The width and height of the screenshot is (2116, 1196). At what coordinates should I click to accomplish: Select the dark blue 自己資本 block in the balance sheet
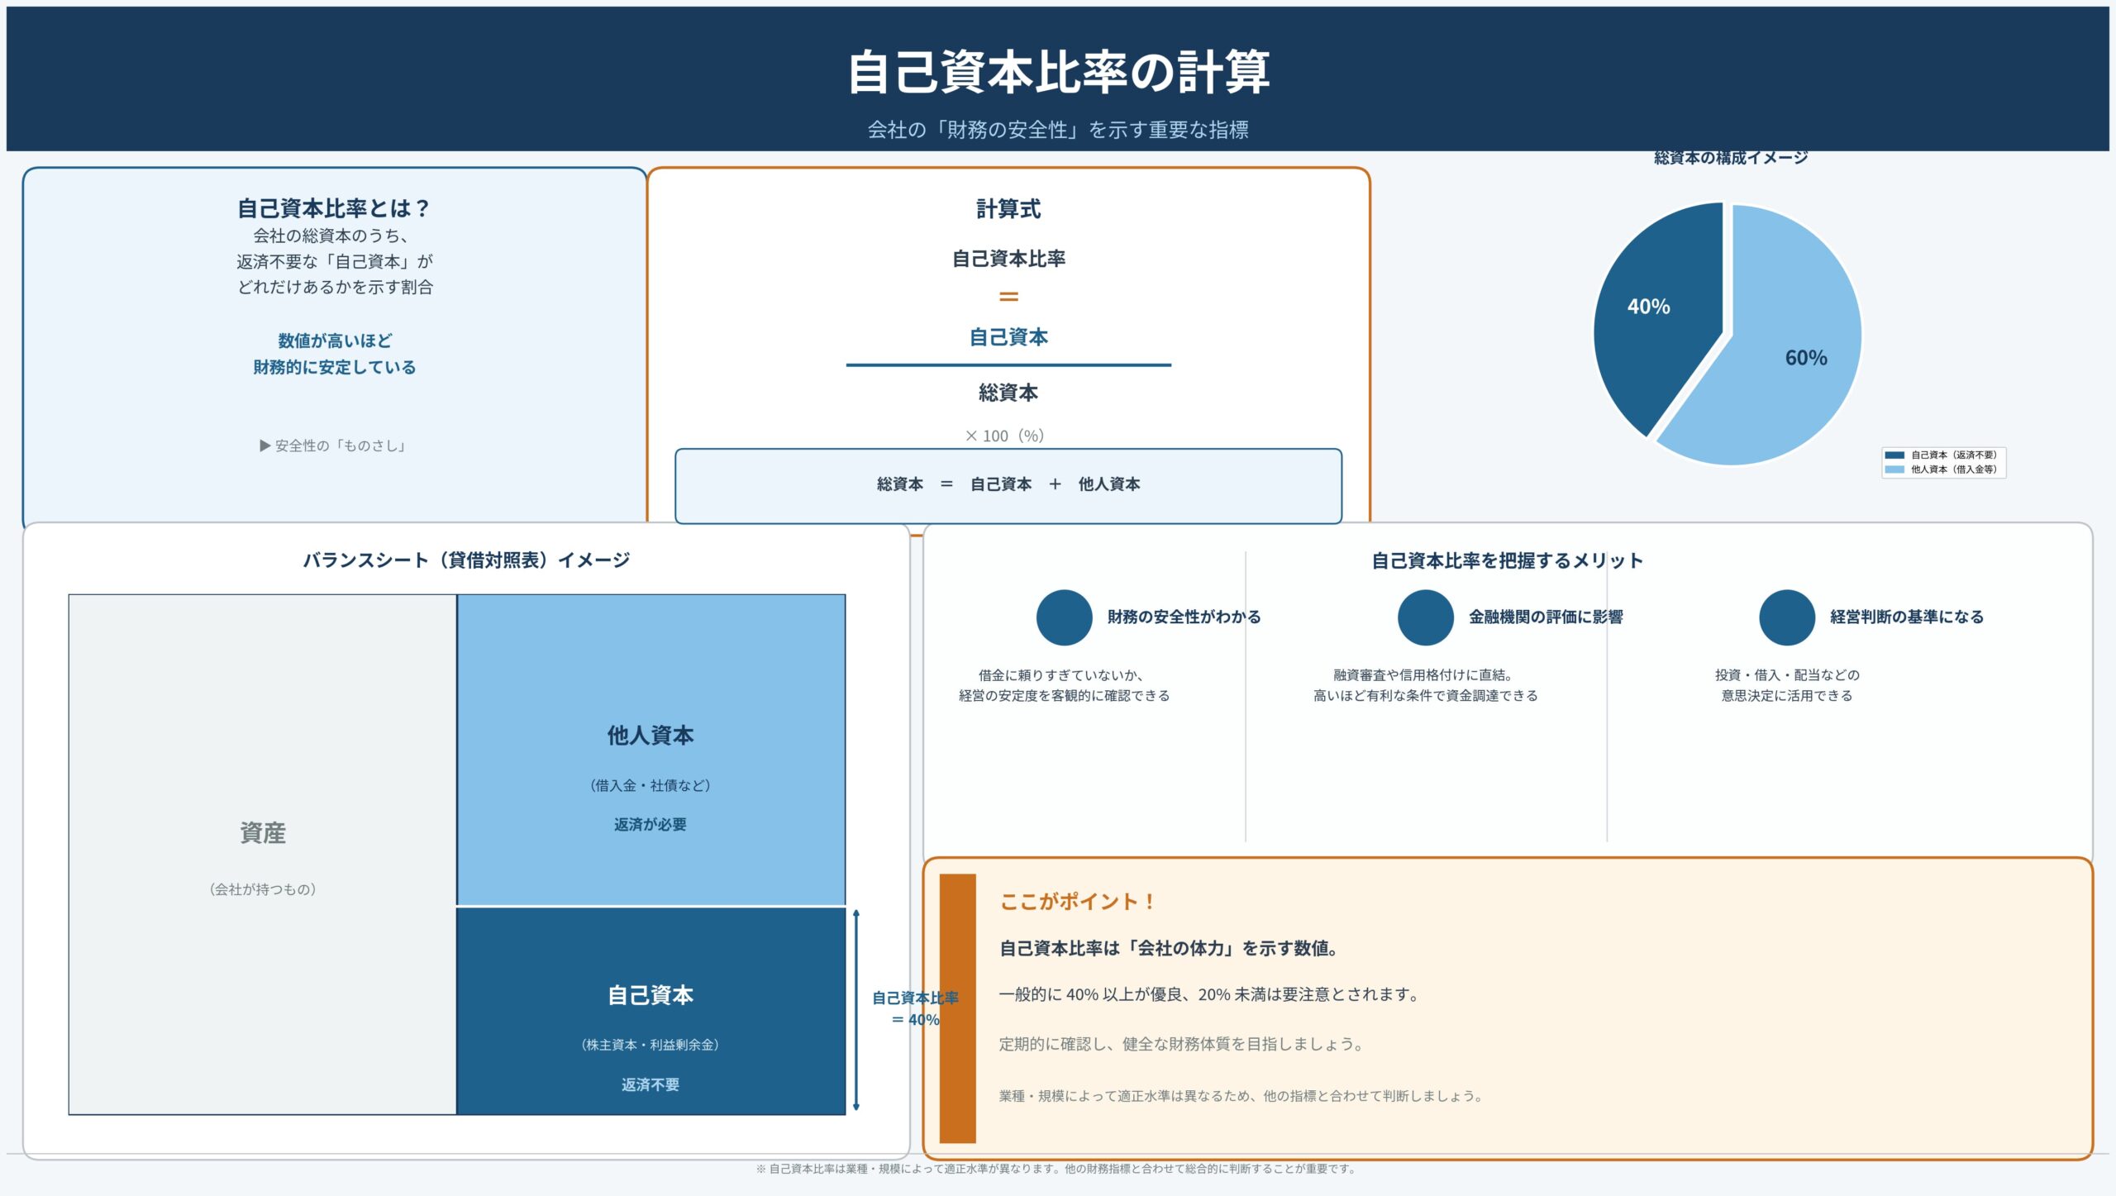[651, 998]
